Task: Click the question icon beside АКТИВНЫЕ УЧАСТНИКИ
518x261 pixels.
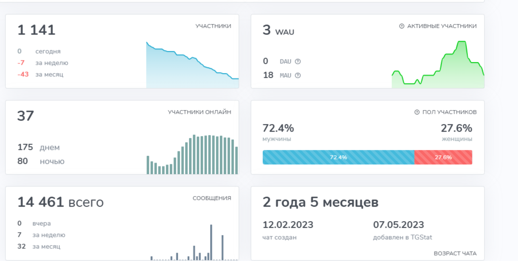Action: [401, 26]
